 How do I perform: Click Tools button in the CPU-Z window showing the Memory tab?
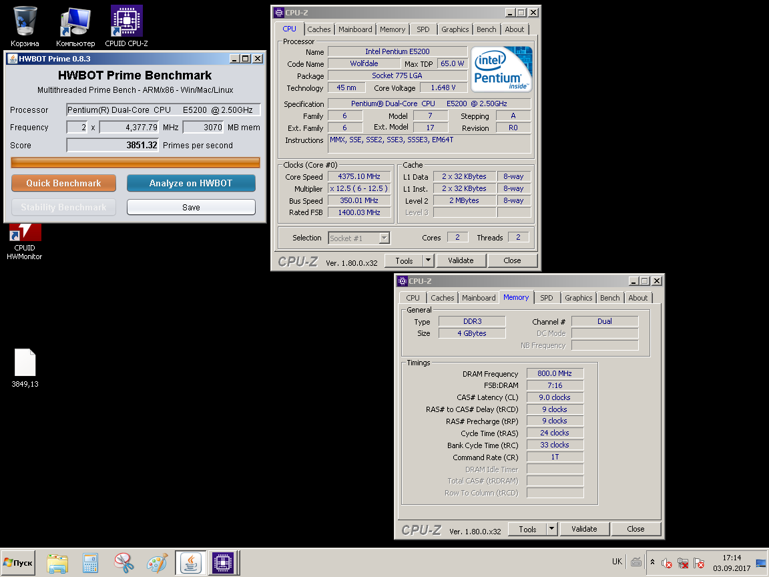pos(527,529)
